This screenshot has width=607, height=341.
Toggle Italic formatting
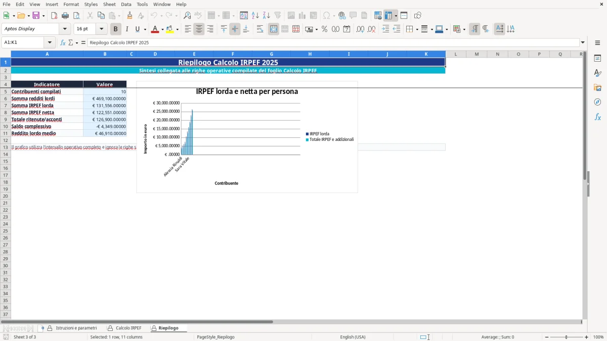(x=126, y=29)
